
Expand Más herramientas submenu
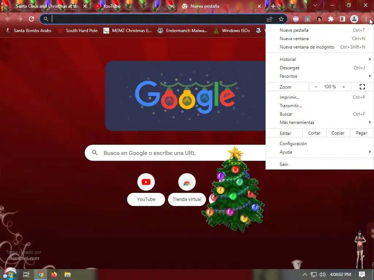(x=320, y=122)
